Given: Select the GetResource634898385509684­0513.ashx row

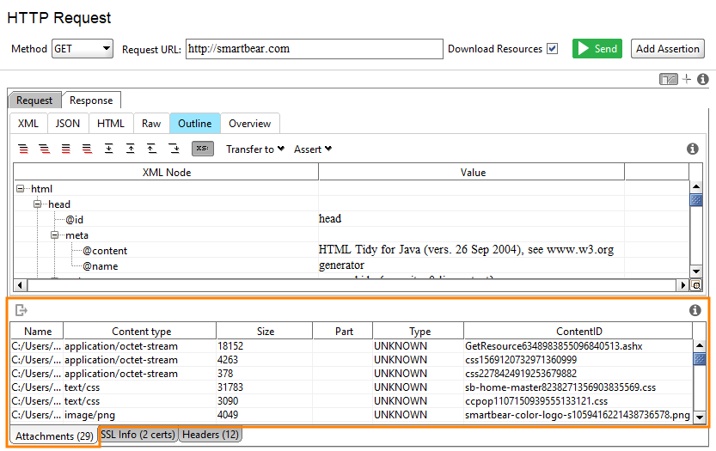Looking at the screenshot, I should (352, 346).
